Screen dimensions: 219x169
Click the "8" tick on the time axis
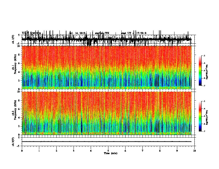(x=160, y=151)
